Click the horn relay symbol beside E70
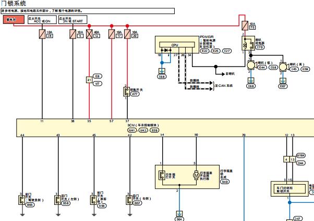314x221 pixels. pyautogui.click(x=248, y=43)
